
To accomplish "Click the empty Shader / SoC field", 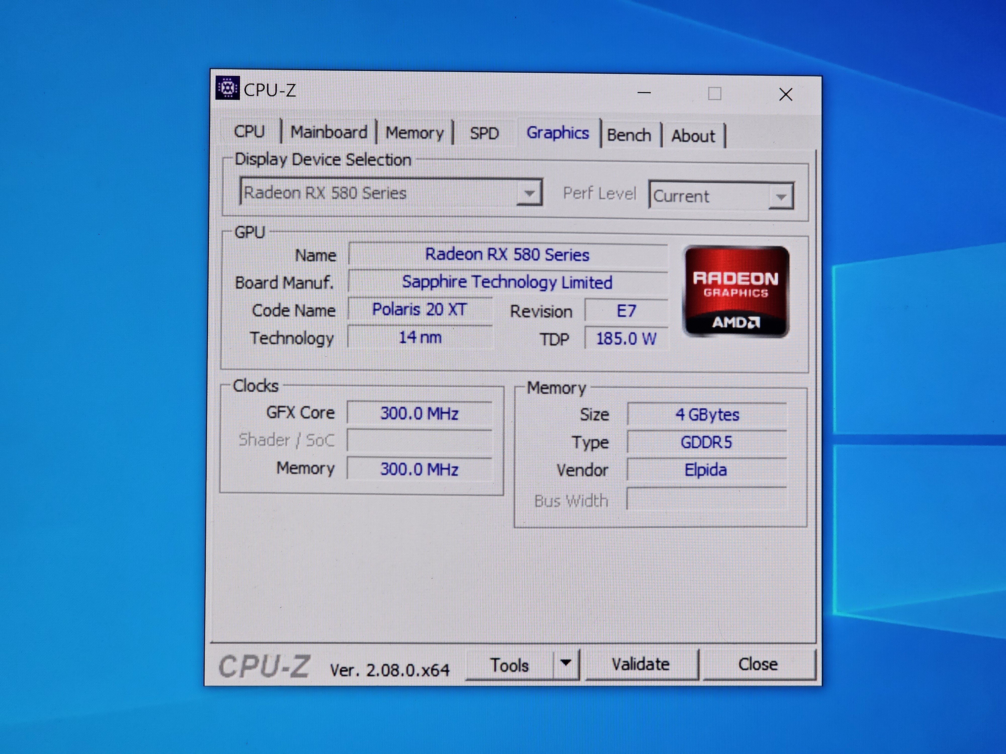I will point(419,440).
